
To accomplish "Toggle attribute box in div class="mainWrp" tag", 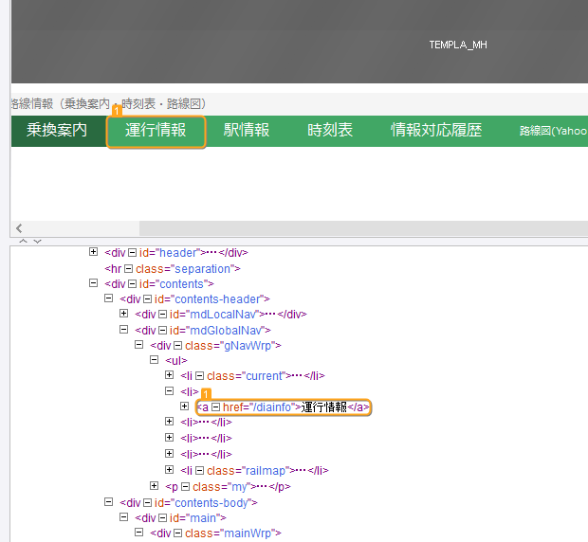I will tap(177, 533).
